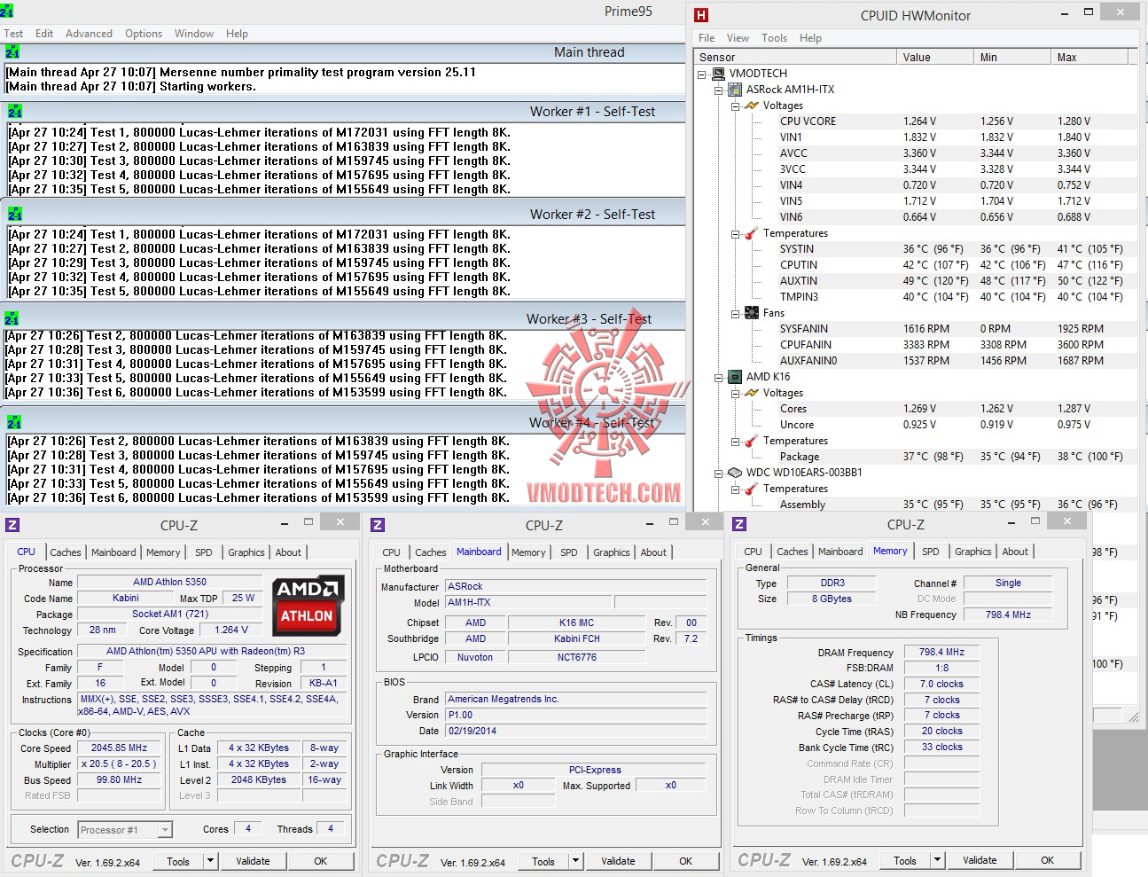The width and height of the screenshot is (1148, 877).
Task: Click the Temperatures thermometer icon under ASRock AM1H-ITX
Action: click(x=752, y=233)
